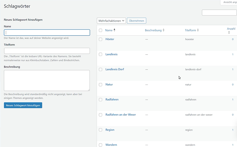The image size is (237, 147).
Task: Click sort arrows next to Titelform
Action: [x=198, y=30]
